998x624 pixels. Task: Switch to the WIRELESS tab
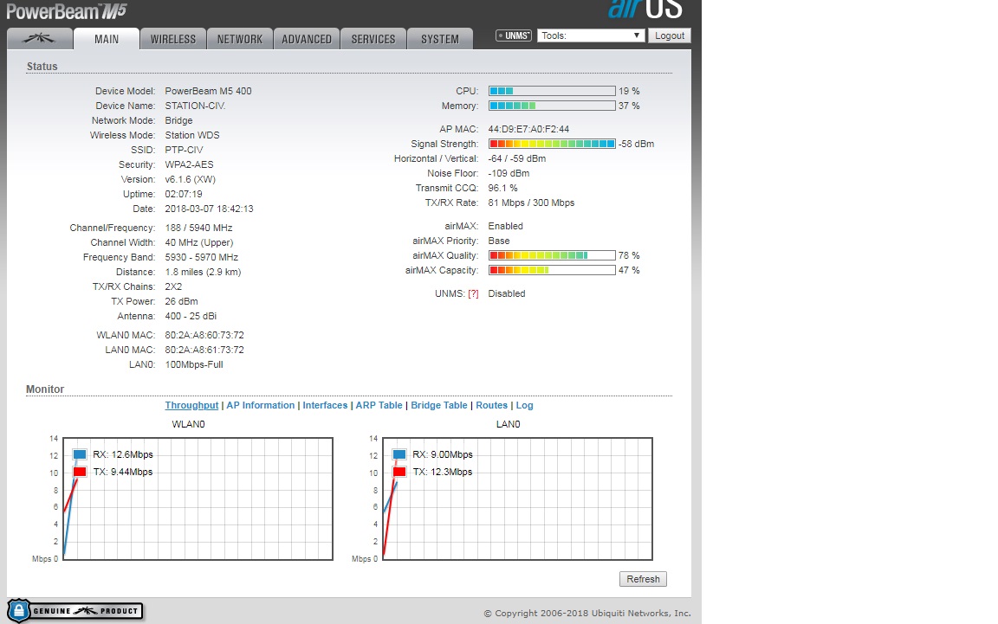click(x=173, y=39)
